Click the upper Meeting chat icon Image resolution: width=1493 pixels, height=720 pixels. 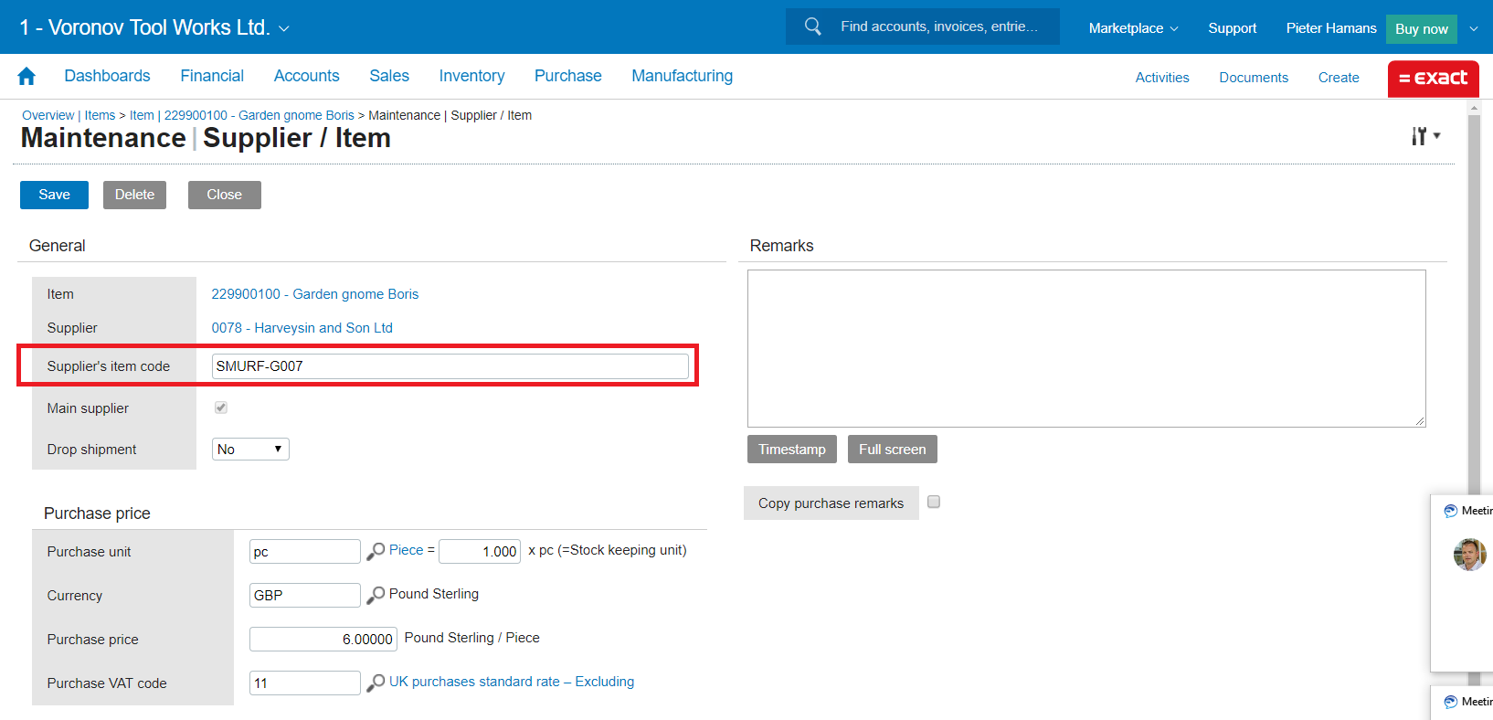pos(1450,511)
